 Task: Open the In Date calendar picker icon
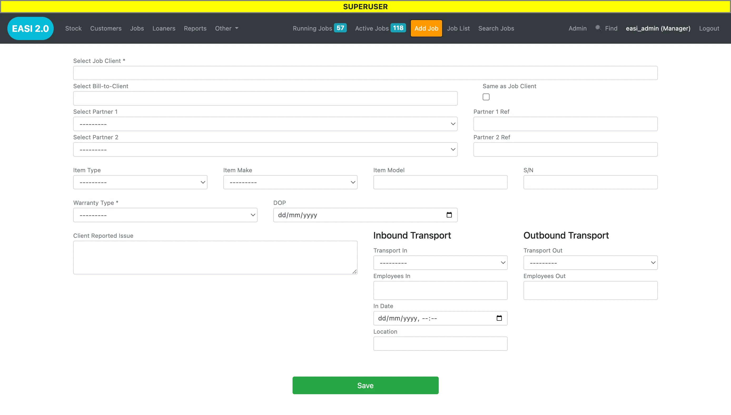point(499,318)
